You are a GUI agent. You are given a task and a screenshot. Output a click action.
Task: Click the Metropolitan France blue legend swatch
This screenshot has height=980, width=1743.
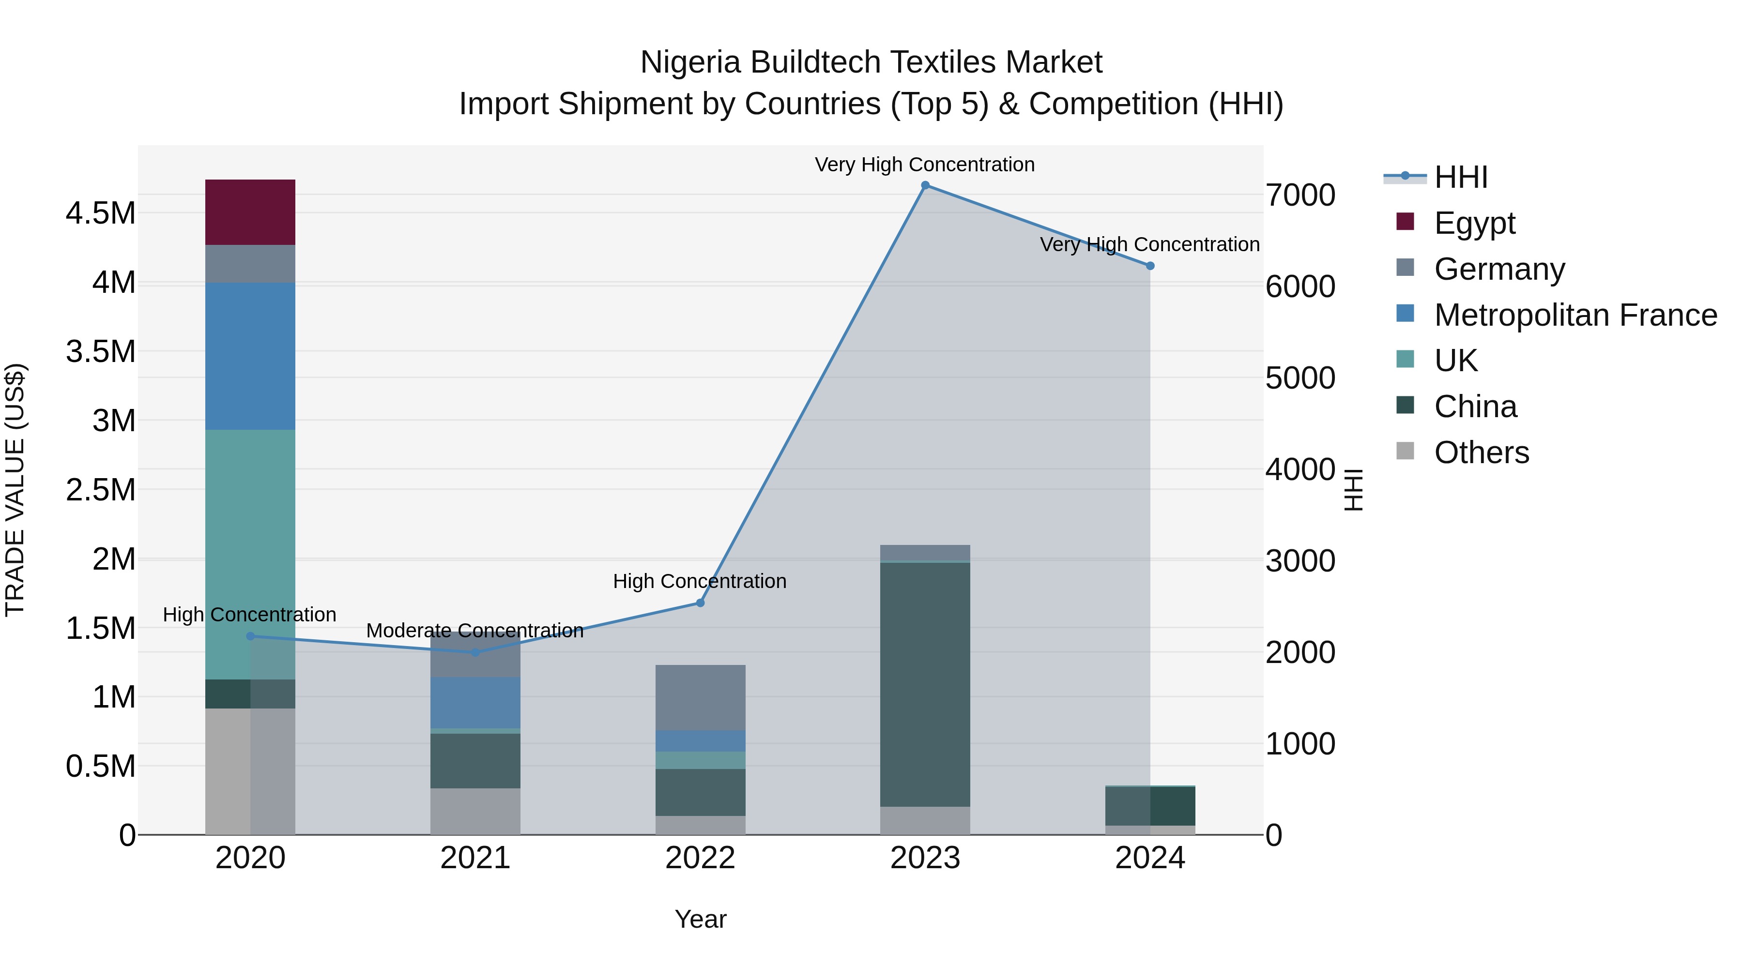(1406, 313)
